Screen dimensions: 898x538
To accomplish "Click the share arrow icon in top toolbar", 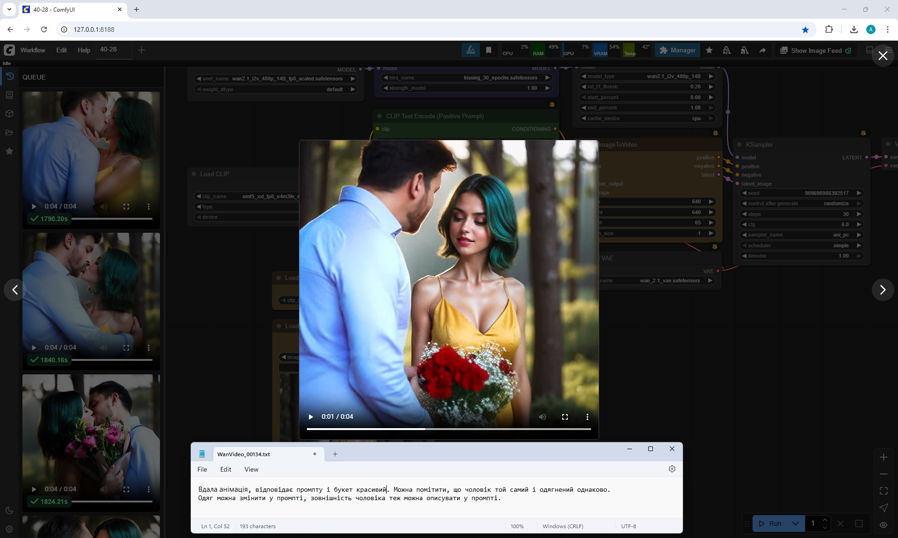I will (762, 50).
